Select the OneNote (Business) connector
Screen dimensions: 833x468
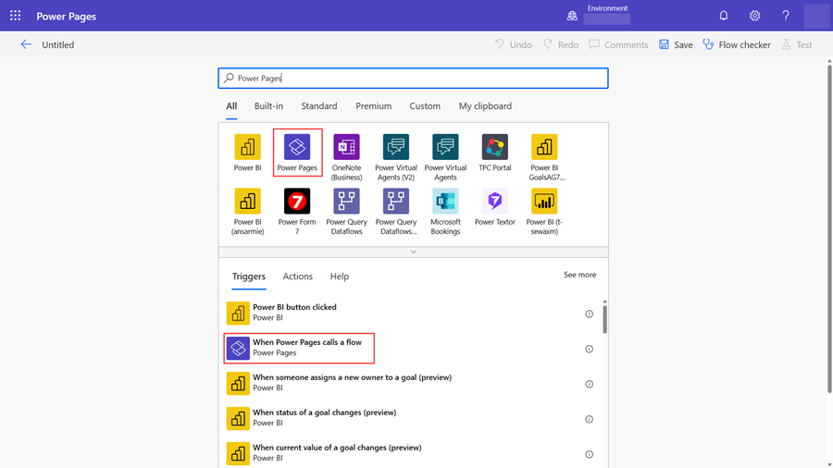[346, 157]
